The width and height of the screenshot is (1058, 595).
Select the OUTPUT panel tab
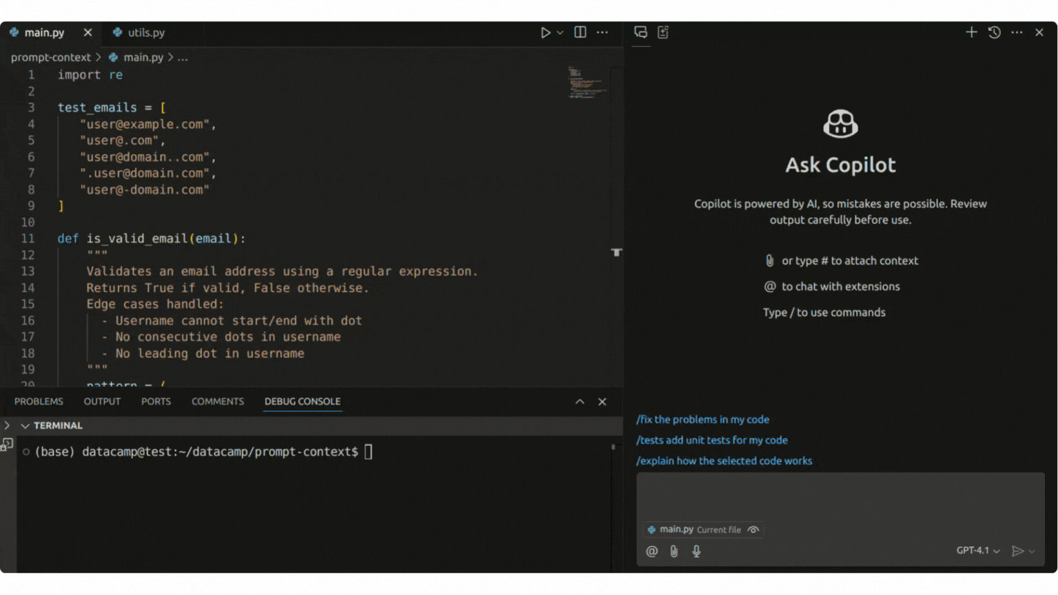[x=102, y=401]
